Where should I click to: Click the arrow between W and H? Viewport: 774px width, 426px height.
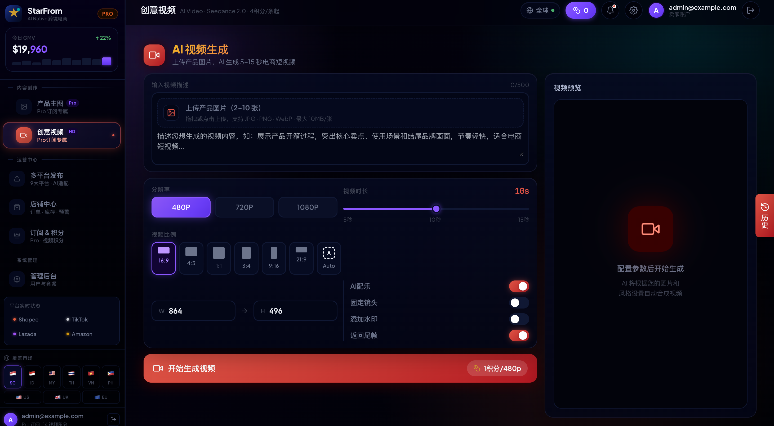point(244,311)
